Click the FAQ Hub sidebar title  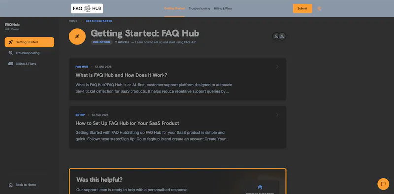point(12,25)
